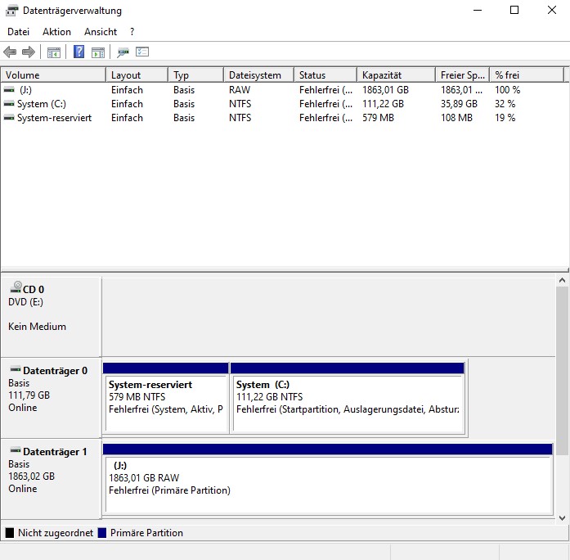Open the Aktion menu
This screenshot has height=560, width=570.
coord(56,32)
